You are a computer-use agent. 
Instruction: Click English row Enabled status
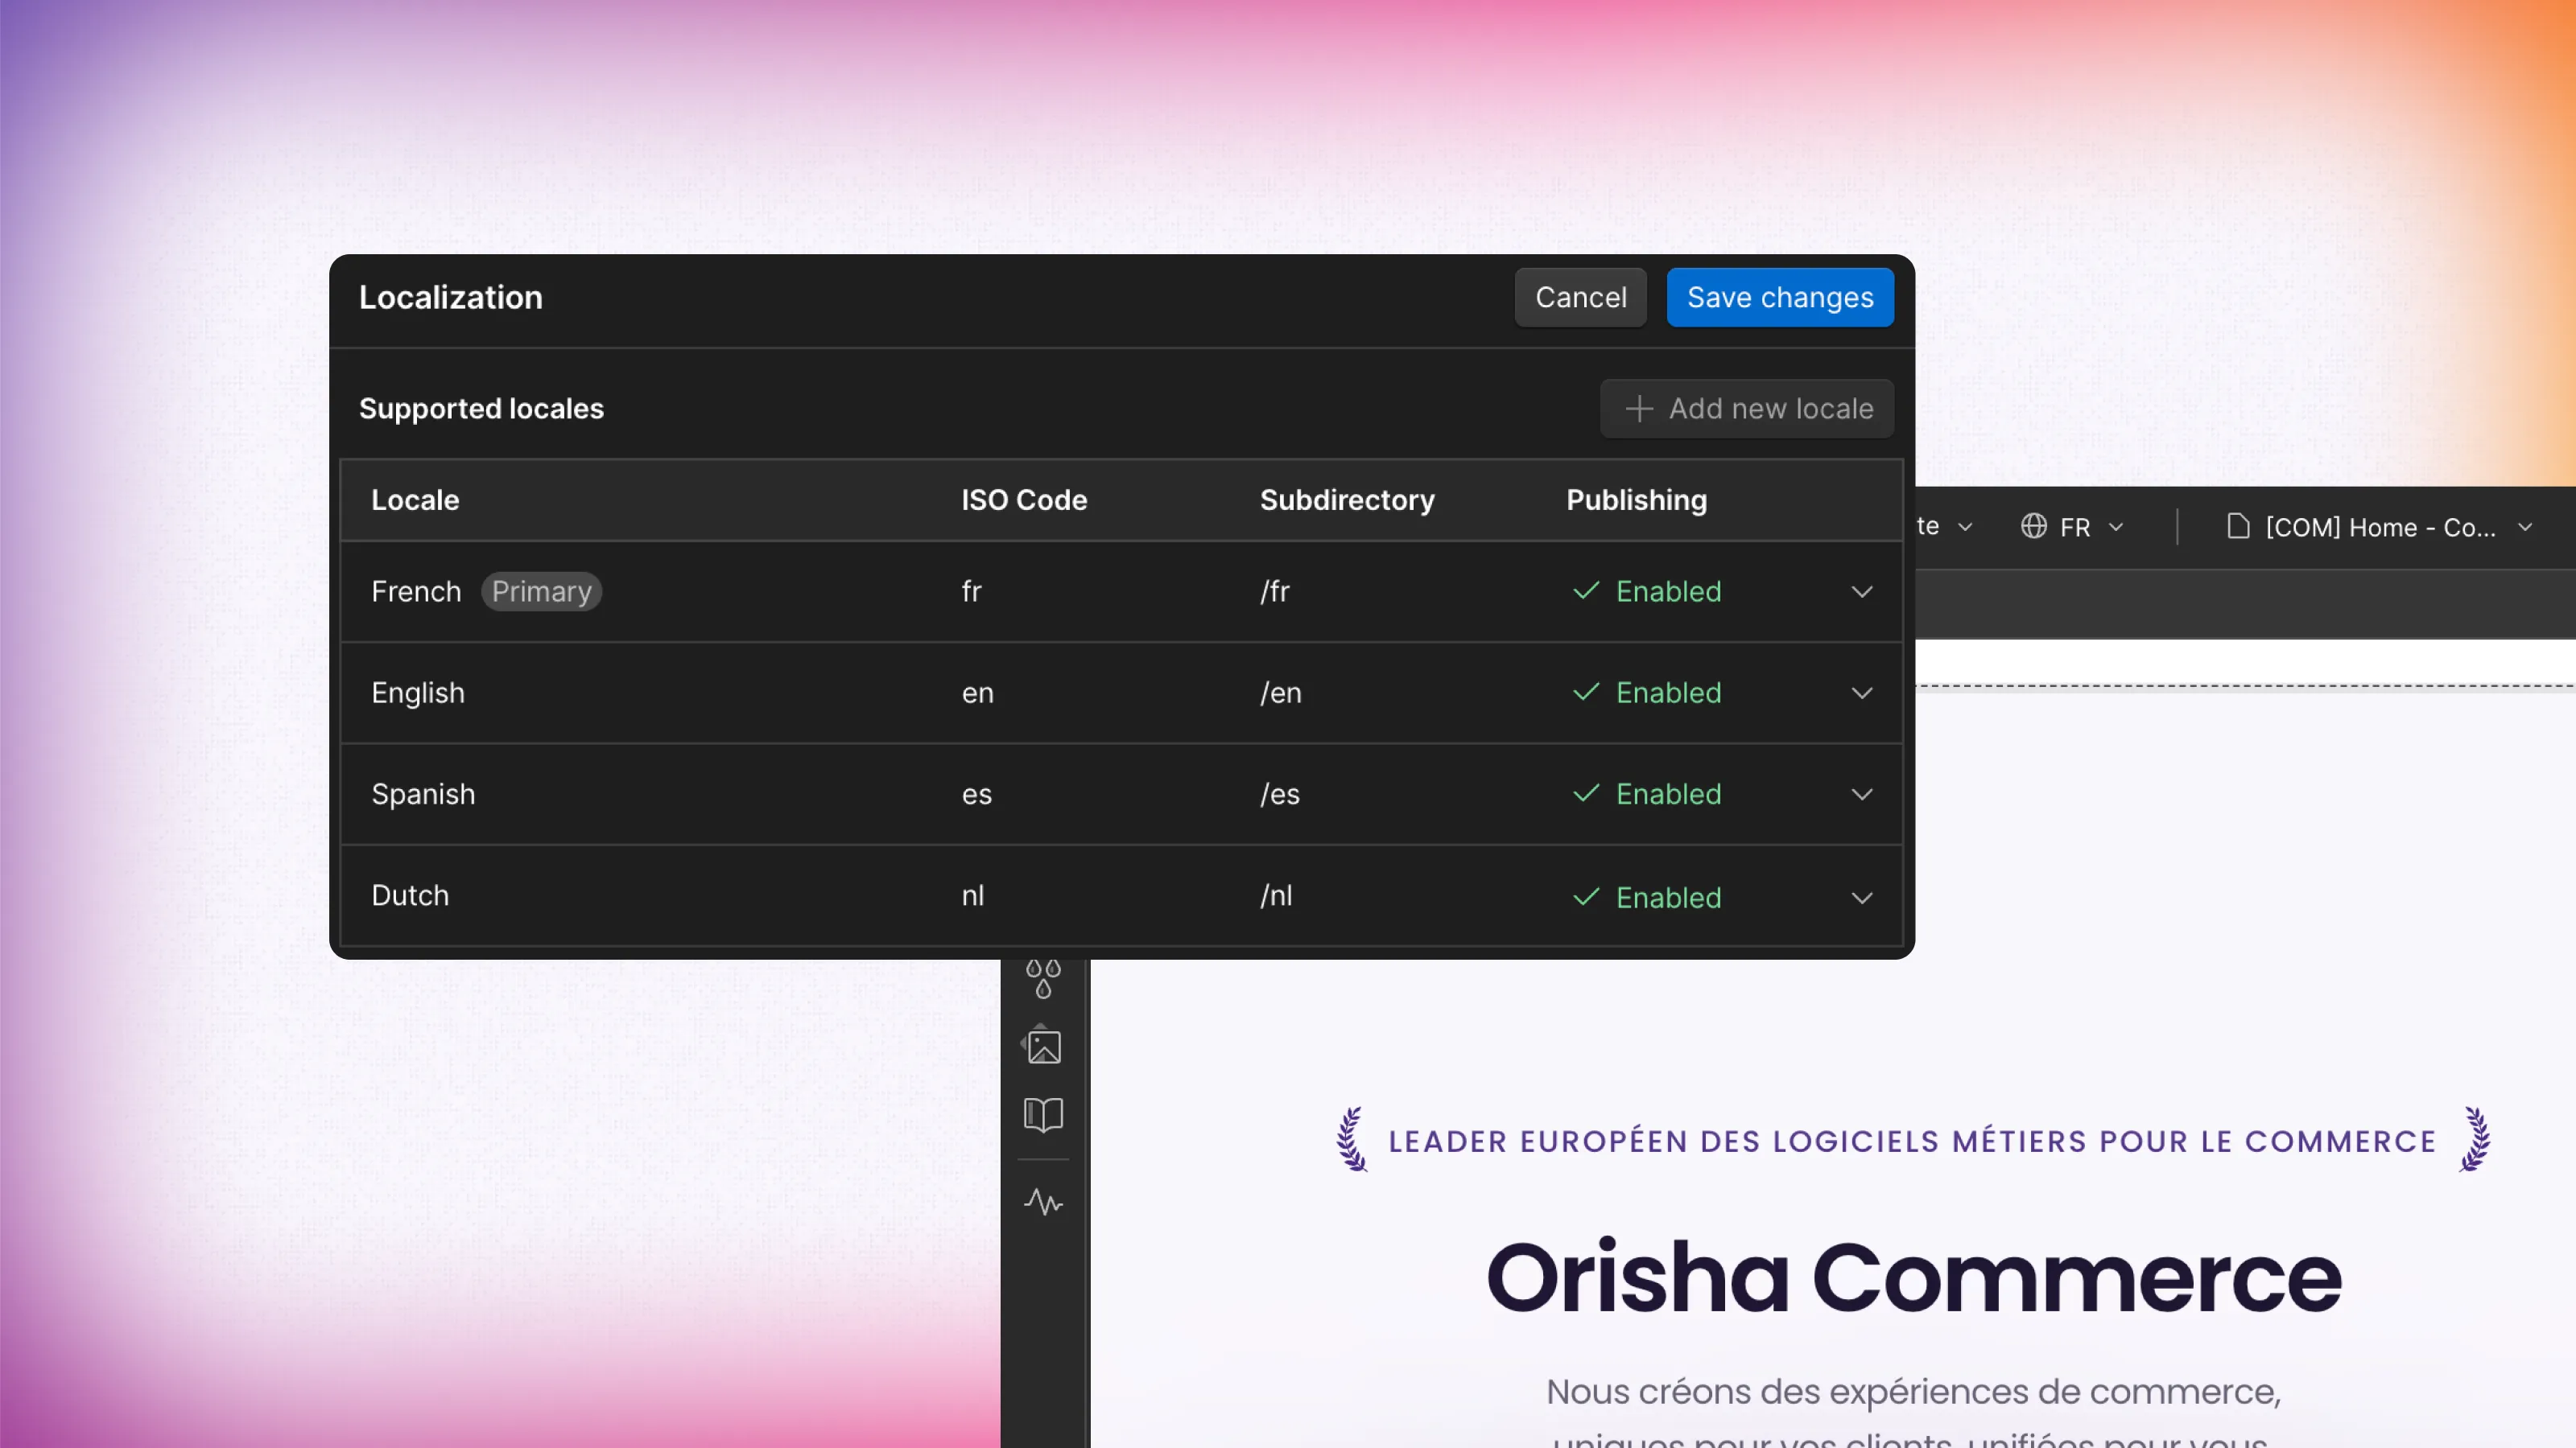click(1647, 693)
